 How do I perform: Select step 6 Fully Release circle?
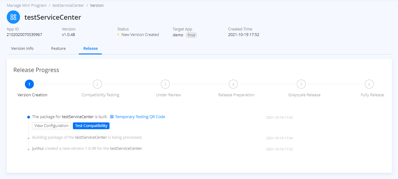click(369, 84)
